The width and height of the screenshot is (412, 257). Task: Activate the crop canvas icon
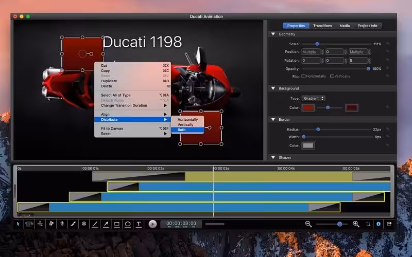coord(368,224)
